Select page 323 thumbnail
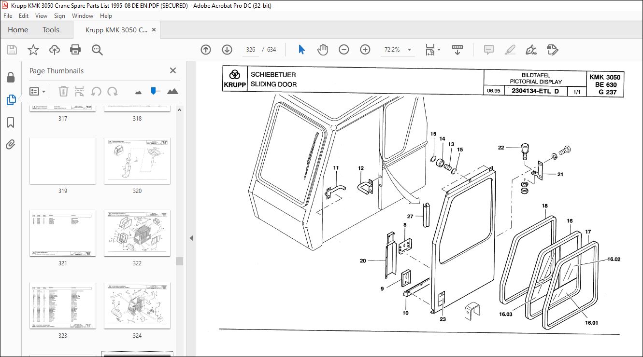Screen dimensions: 643x357 [63, 305]
